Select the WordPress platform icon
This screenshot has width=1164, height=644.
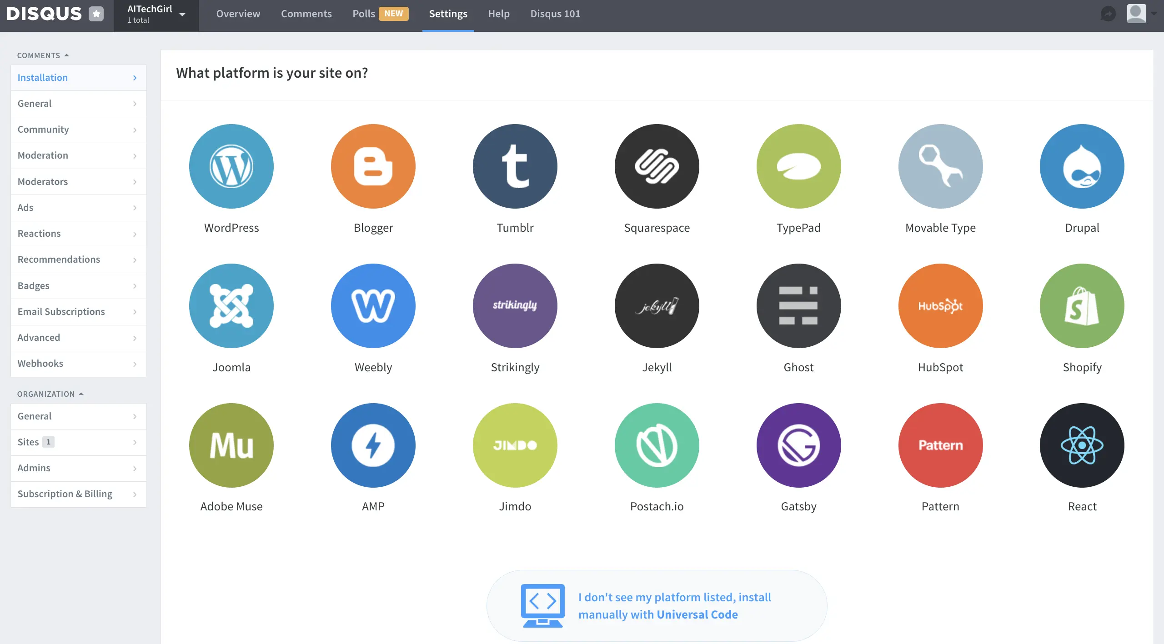(231, 166)
